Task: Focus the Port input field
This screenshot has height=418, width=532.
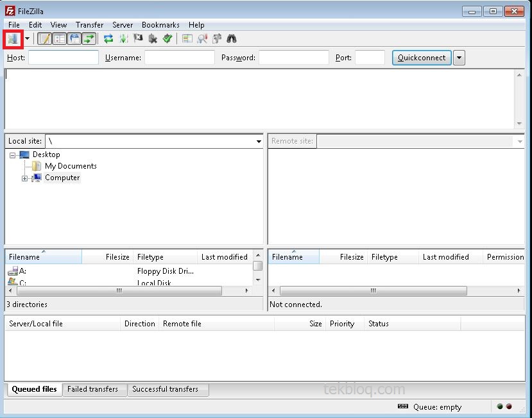Action: click(x=370, y=58)
